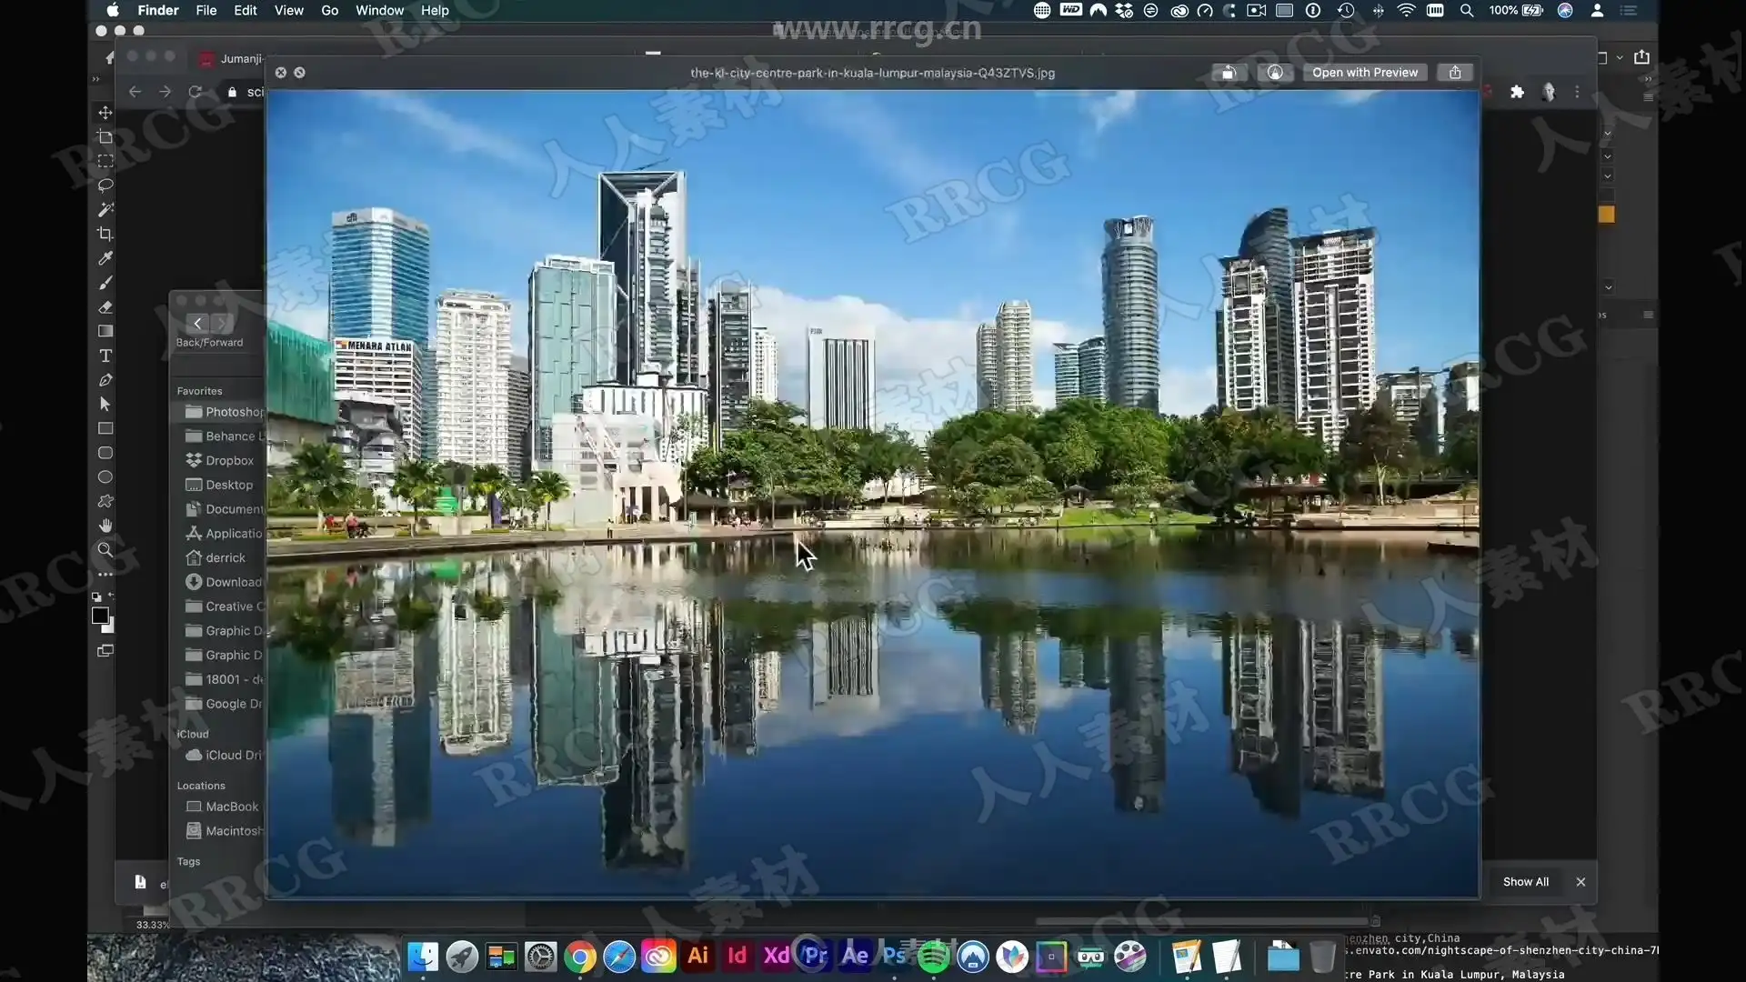Click Open with Preview button
This screenshot has height=982, width=1746.
pyautogui.click(x=1364, y=73)
